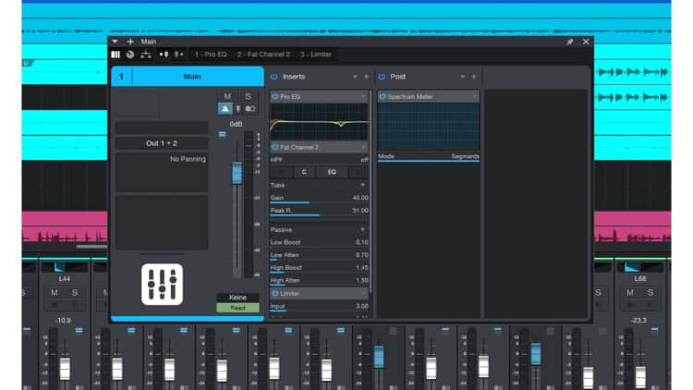The image size is (693, 390).
Task: Expand the Fat Channel 2 insert menu arrow
Action: tap(364, 147)
